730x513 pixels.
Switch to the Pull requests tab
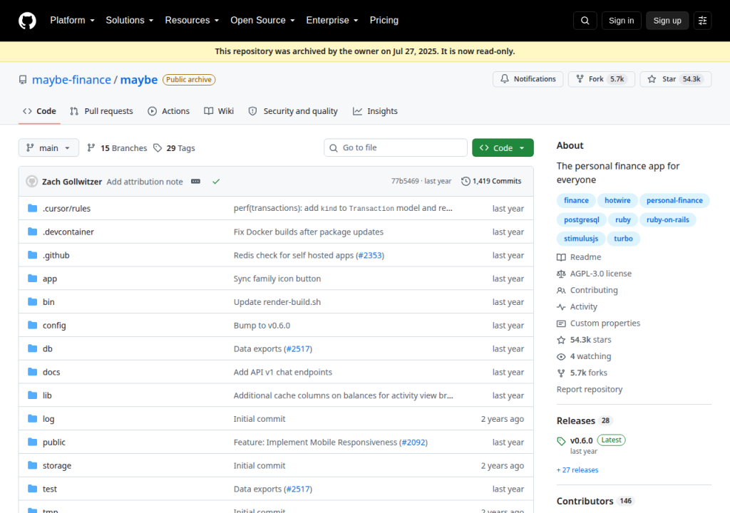(x=101, y=111)
